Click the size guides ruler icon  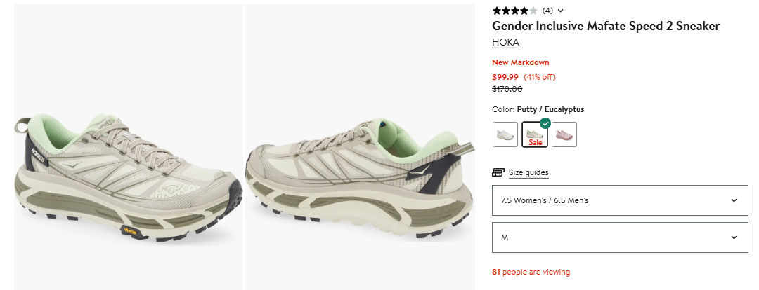click(498, 172)
